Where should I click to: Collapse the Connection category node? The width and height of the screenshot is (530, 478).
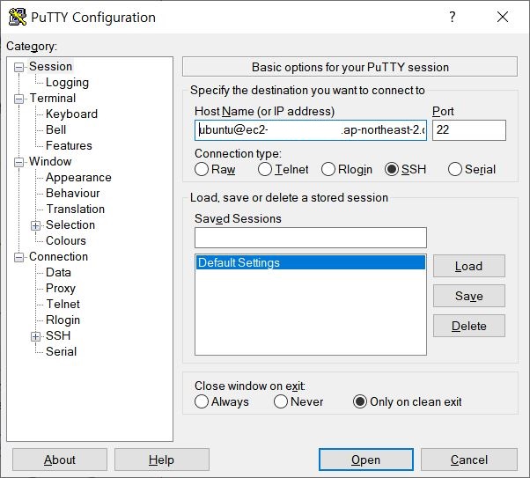click(19, 257)
